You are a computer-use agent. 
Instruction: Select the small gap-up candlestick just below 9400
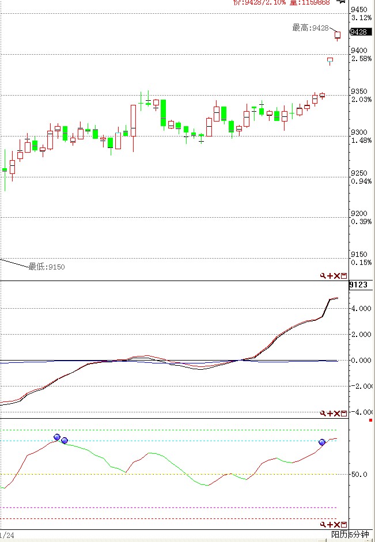(330, 61)
